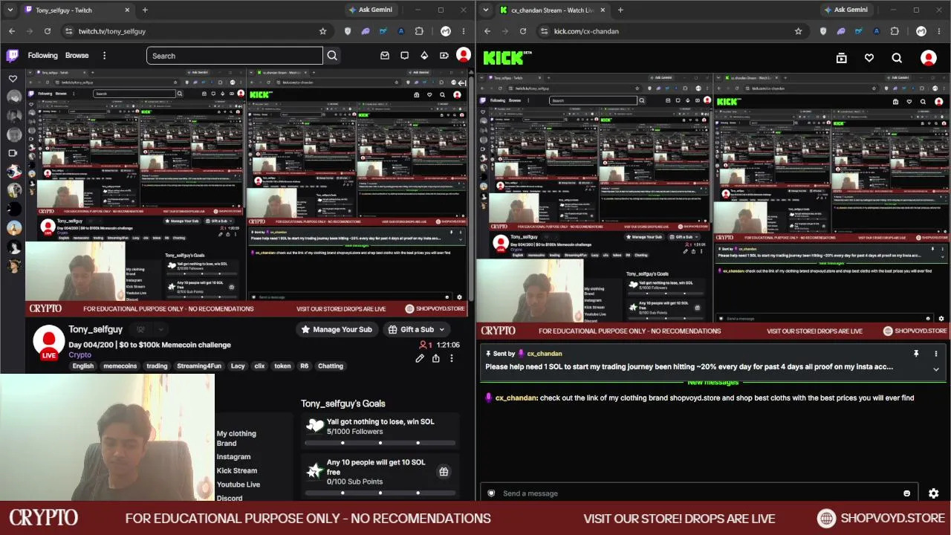
Task: Open Extensions puzzle icon in Twitch window
Action: tap(419, 31)
